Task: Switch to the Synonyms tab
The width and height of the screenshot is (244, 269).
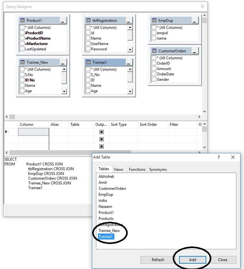Action: pos(158,170)
